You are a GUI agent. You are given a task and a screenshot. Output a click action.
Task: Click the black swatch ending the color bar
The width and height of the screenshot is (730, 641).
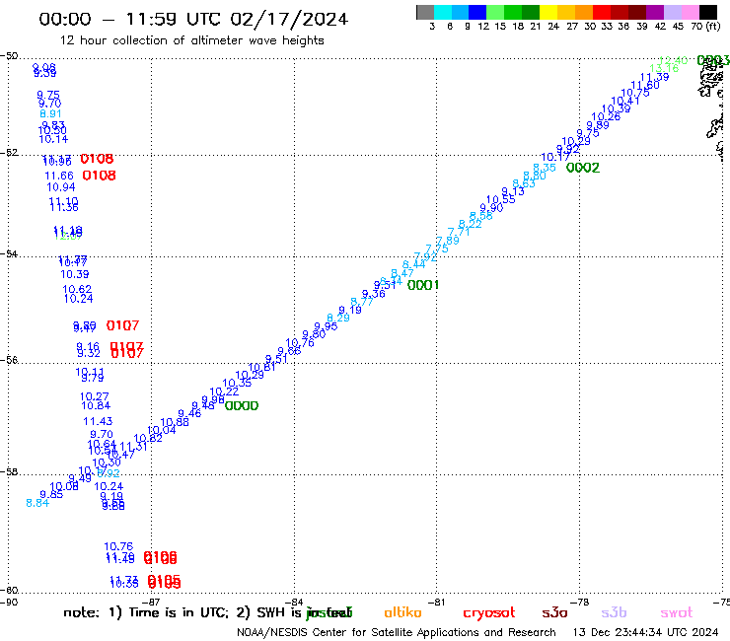[x=708, y=12]
